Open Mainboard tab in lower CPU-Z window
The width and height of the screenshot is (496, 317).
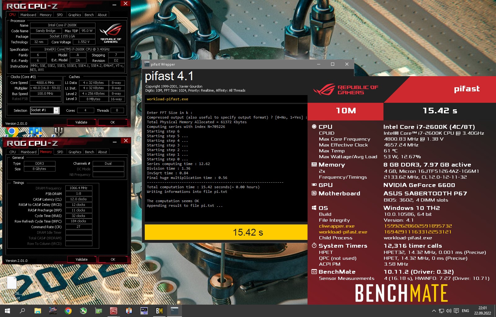(29, 152)
